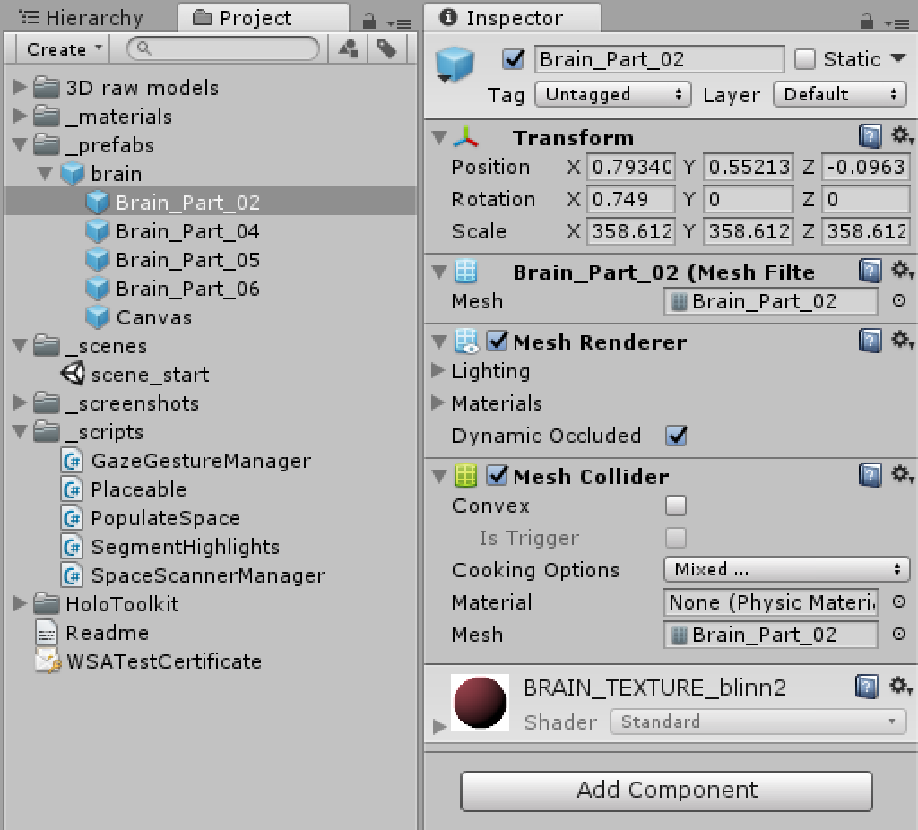Toggle the Static checkbox
Image resolution: width=918 pixels, height=830 pixels.
(x=805, y=59)
